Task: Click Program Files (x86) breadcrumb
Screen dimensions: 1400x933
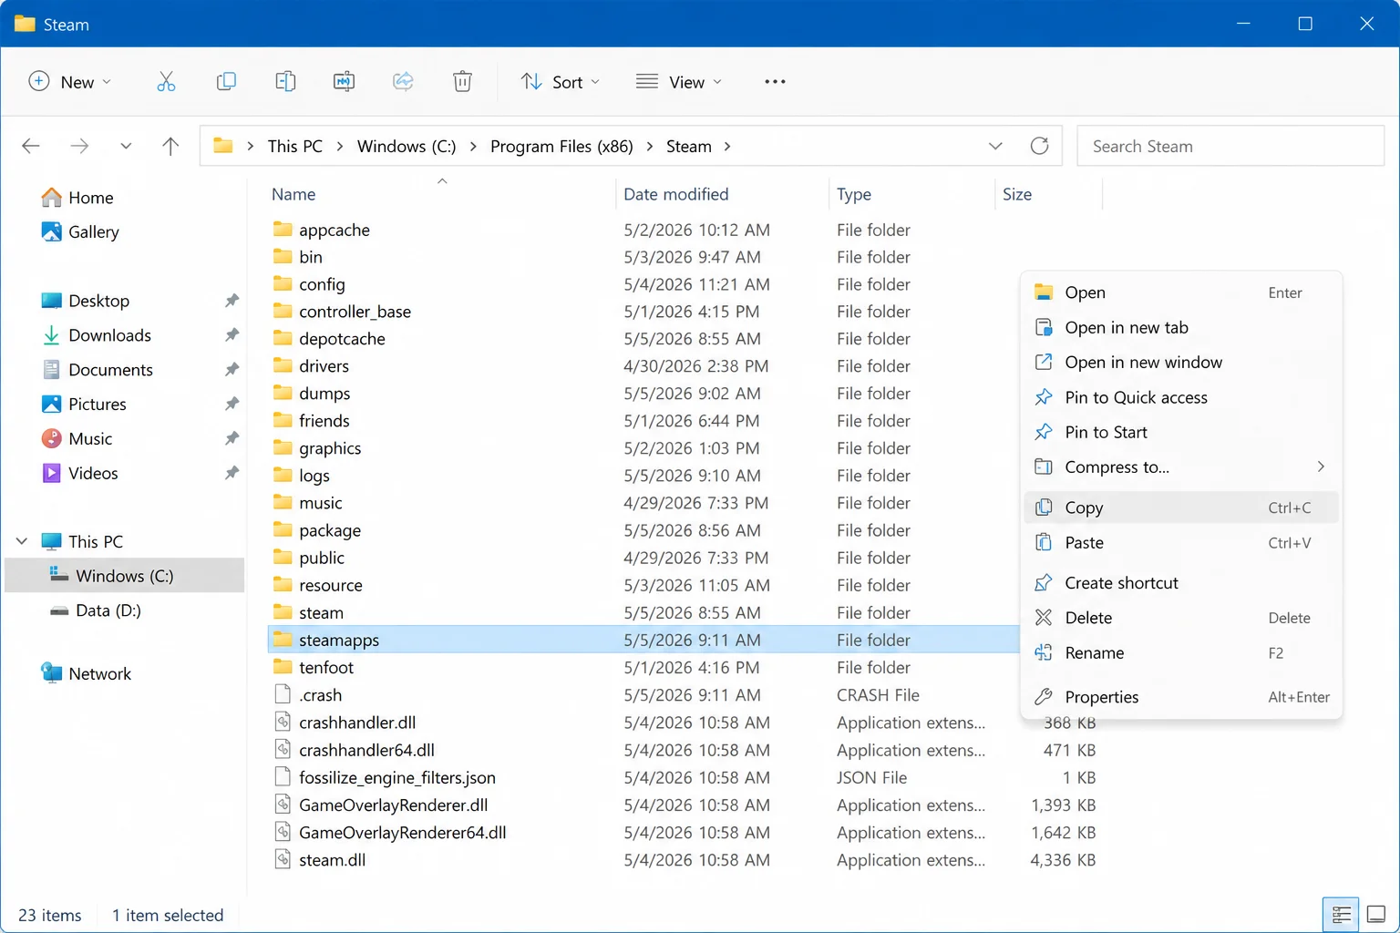Action: 561,147
